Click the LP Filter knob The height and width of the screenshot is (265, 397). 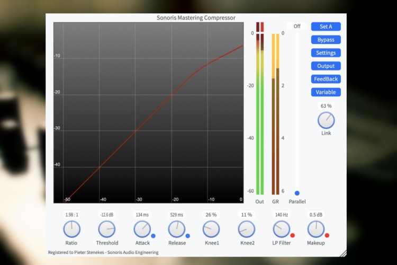pyautogui.click(x=281, y=229)
